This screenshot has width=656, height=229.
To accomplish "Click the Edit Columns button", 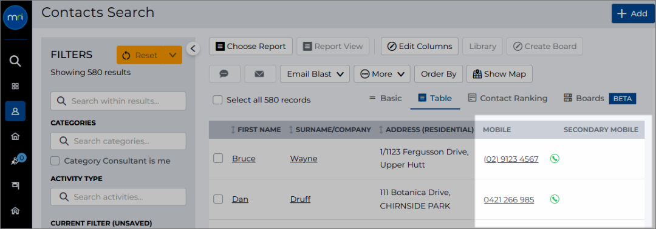I will point(420,46).
